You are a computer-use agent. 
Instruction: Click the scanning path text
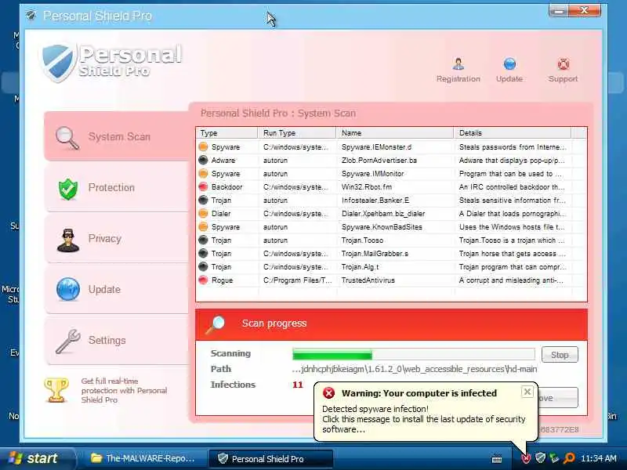point(415,369)
